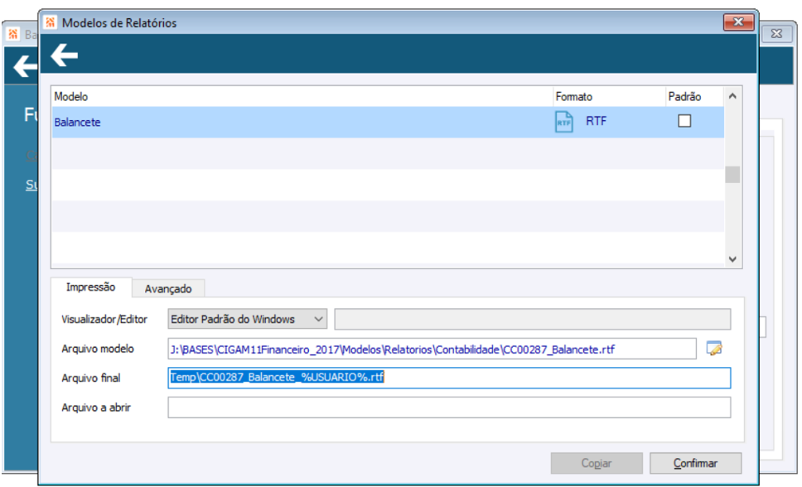Click the app icon in Modelos de Relatórios title bar

[50, 22]
